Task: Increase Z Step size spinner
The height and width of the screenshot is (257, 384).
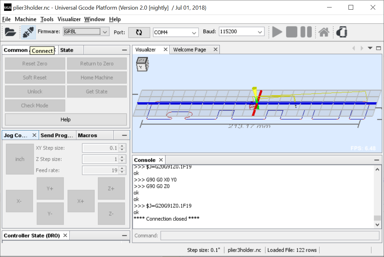Action: (x=122, y=157)
